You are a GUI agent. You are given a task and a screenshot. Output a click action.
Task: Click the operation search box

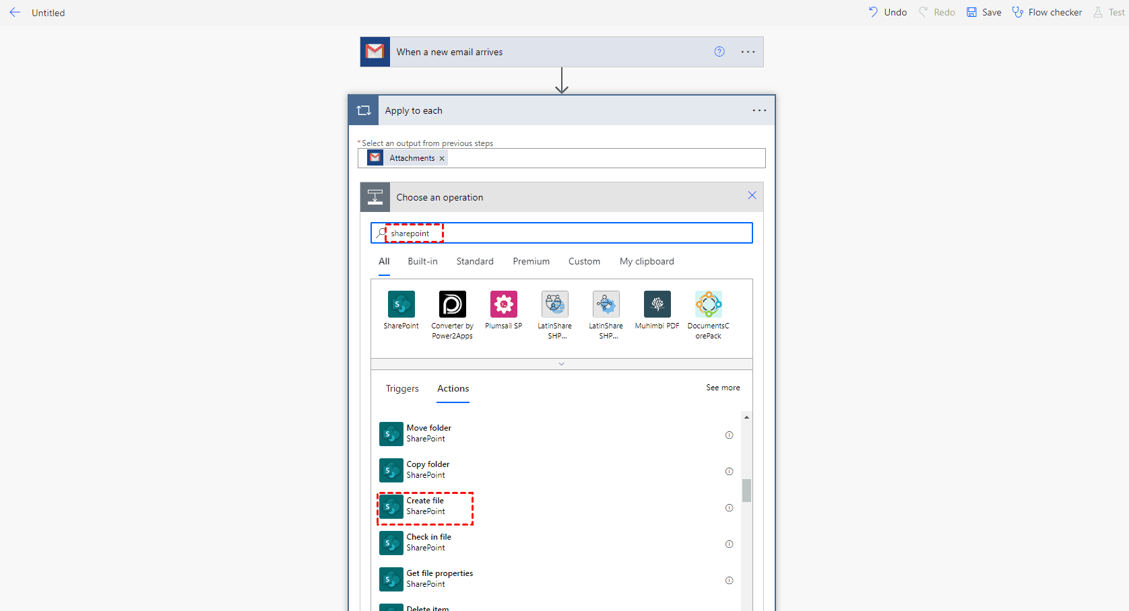pyautogui.click(x=562, y=233)
